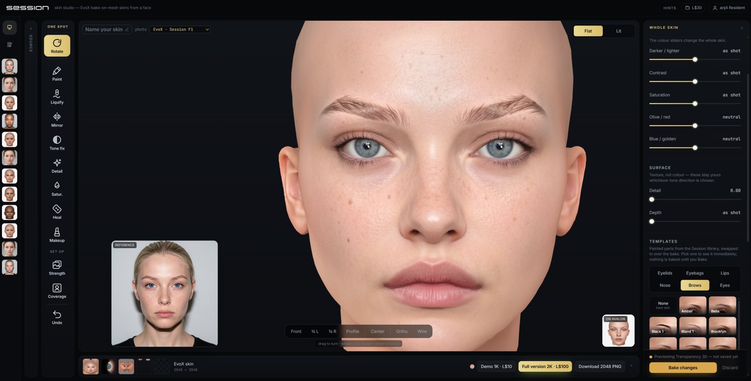Open the Nose template tab
Image resolution: width=751 pixels, height=381 pixels.
[x=665, y=285]
